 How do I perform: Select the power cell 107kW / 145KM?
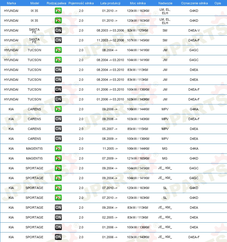click(x=138, y=40)
